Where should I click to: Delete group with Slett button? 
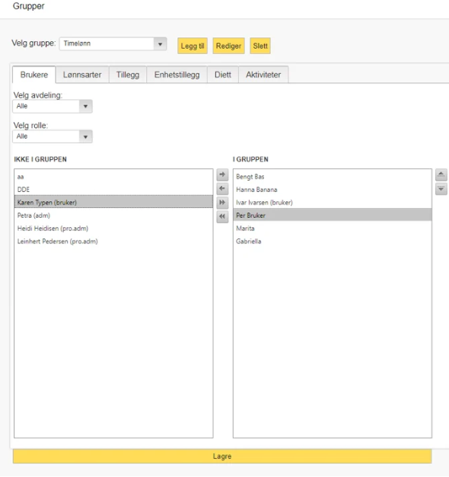pyautogui.click(x=260, y=46)
